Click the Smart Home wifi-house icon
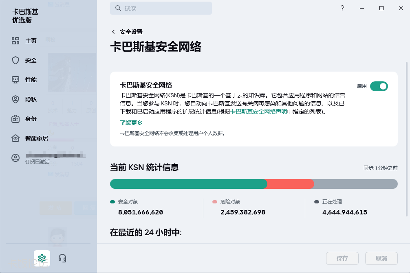Viewport: 410px width, 273px height. (15, 138)
